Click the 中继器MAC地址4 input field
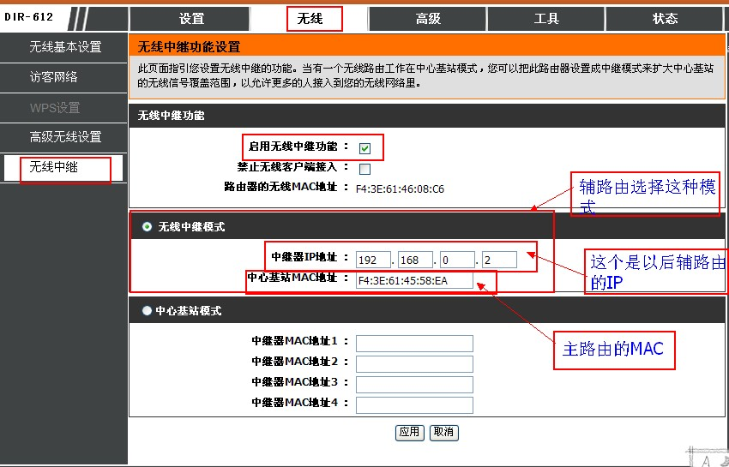Viewport: 729px width, 467px height. click(414, 405)
